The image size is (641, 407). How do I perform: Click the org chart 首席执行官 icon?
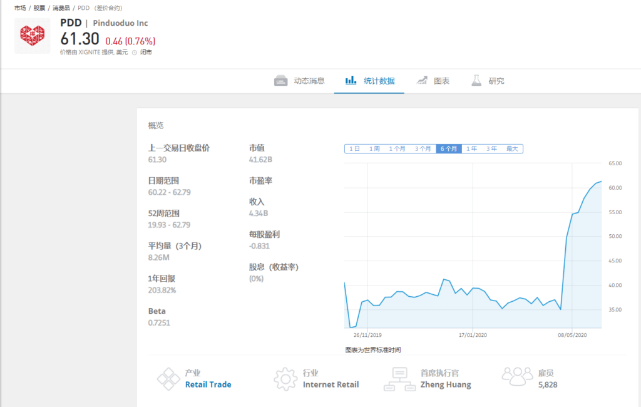click(399, 379)
